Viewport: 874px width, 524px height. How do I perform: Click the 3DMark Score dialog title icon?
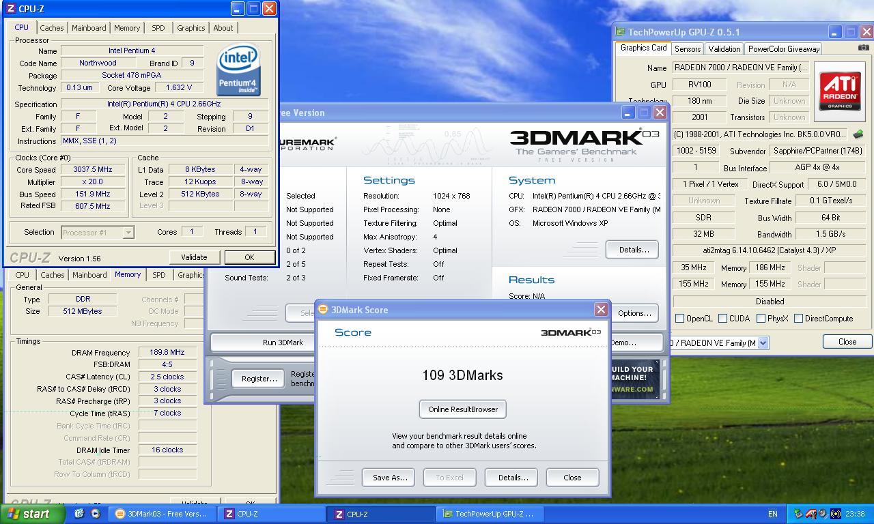coord(323,310)
